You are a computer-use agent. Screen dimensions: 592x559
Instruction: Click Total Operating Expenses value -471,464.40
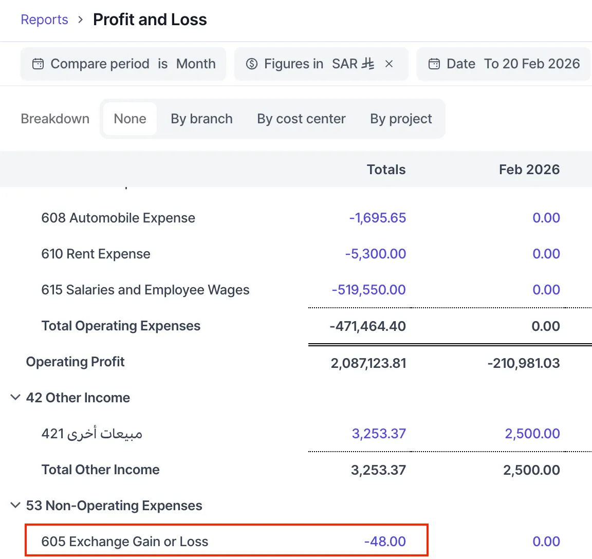click(368, 326)
